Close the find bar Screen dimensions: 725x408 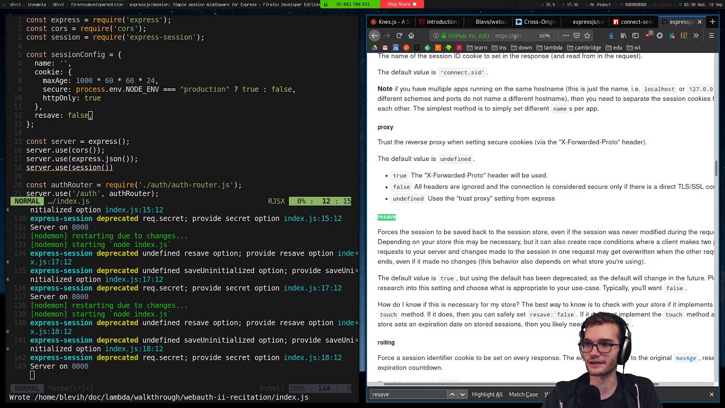(x=712, y=394)
